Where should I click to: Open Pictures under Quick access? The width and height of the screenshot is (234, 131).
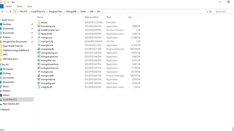coord(7,37)
